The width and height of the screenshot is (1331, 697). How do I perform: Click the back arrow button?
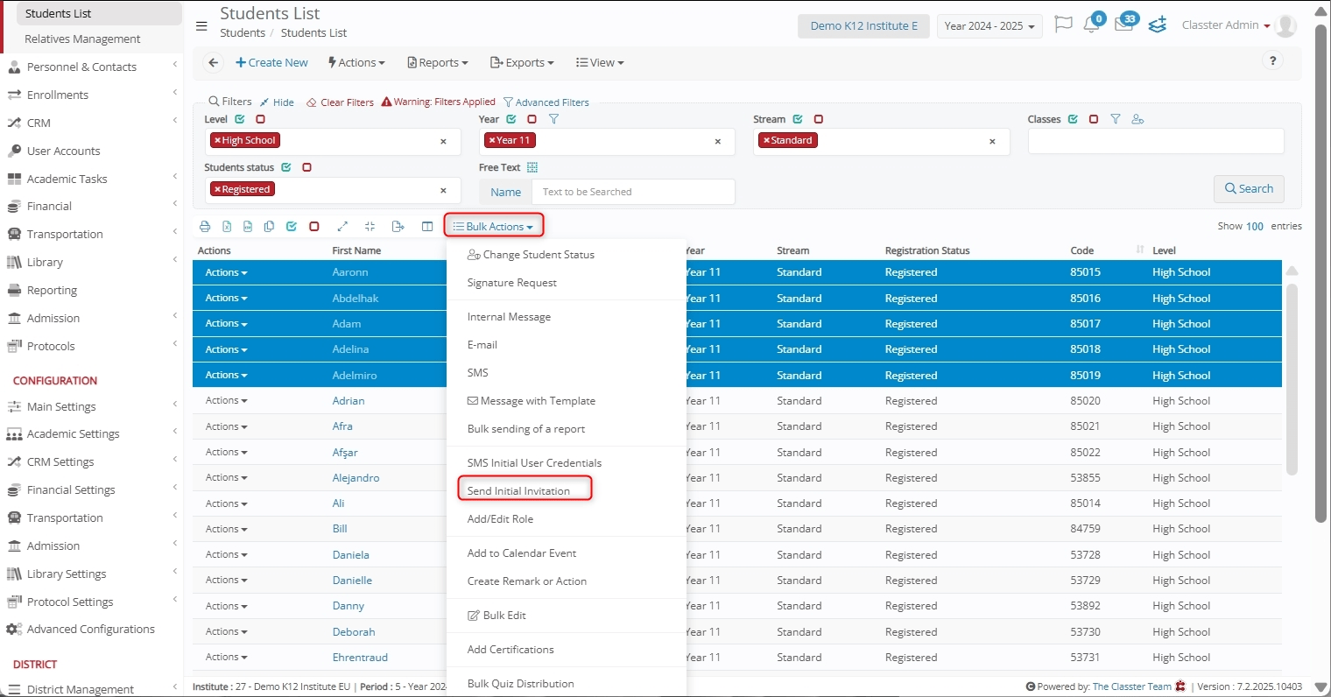(212, 63)
